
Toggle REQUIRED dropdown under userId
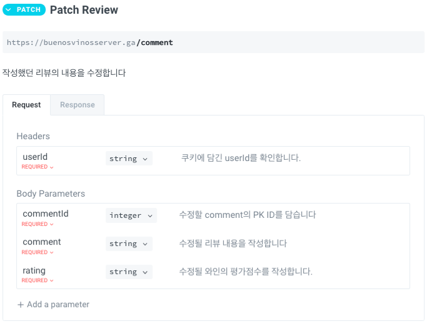38,167
